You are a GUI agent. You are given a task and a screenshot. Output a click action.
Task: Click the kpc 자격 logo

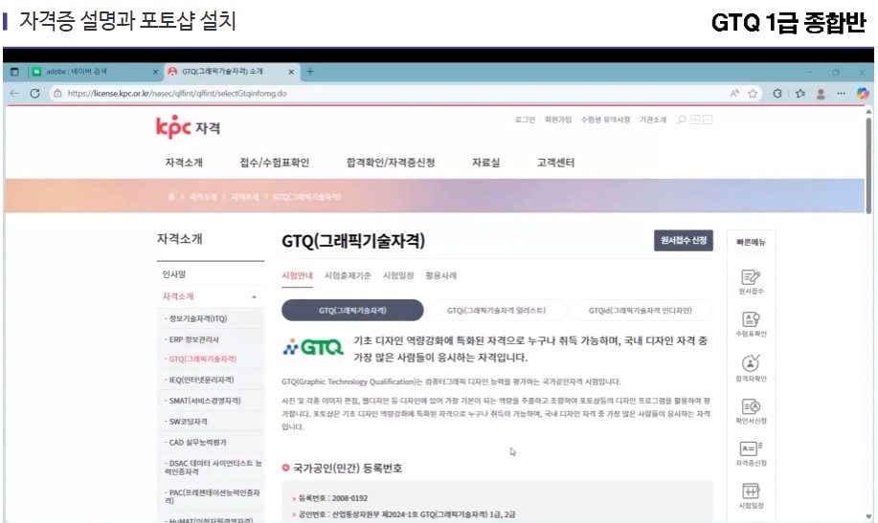(x=188, y=127)
